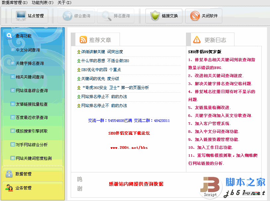Screen dimensions: 270x201
Task: Click the icon beside 关键字排名查询
Action: click(x=13, y=63)
